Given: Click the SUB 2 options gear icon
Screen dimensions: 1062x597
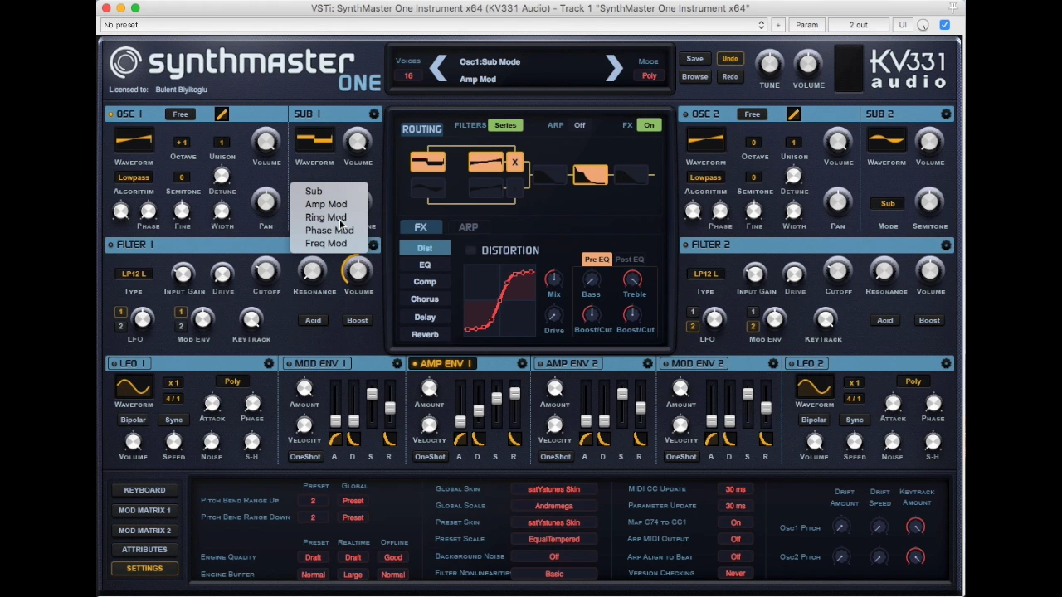Looking at the screenshot, I should pos(946,114).
